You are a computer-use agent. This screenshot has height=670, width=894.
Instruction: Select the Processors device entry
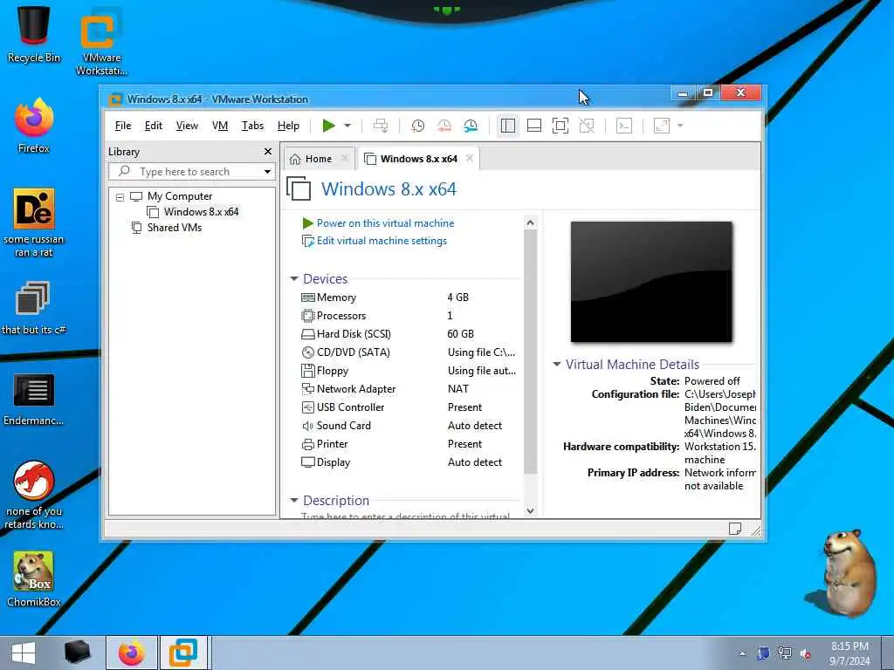coord(341,316)
